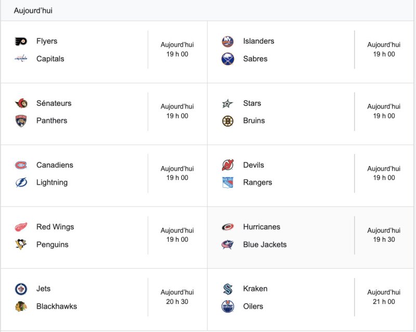Open the Blue Jackets team link
This screenshot has width=416, height=332.
[x=265, y=244]
